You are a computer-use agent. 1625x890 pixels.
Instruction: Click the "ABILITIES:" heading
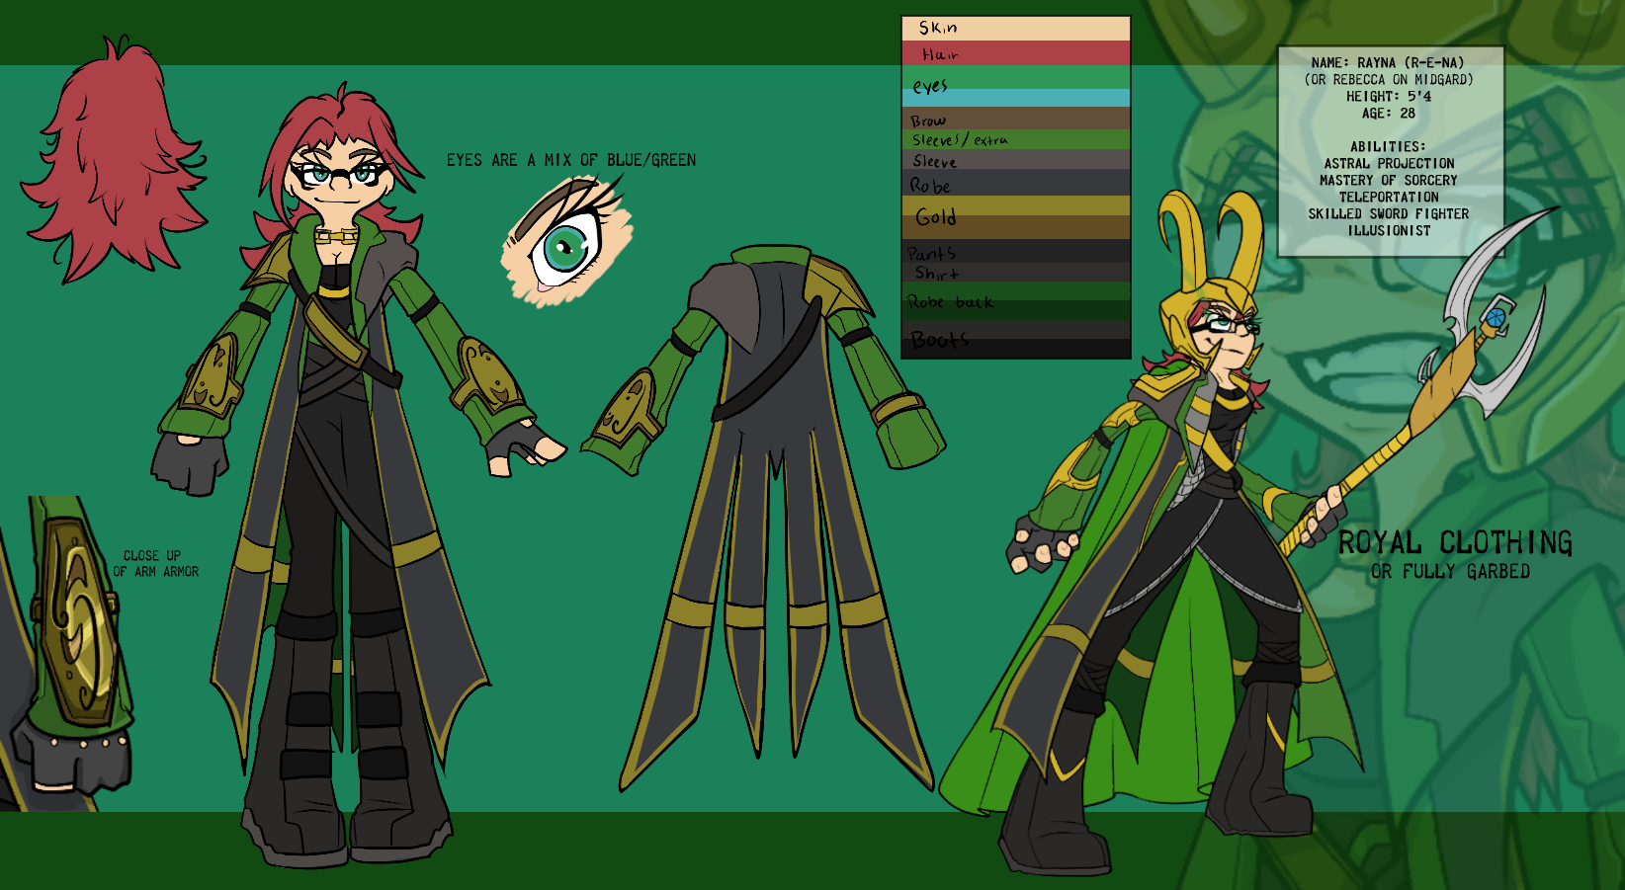1389,146
